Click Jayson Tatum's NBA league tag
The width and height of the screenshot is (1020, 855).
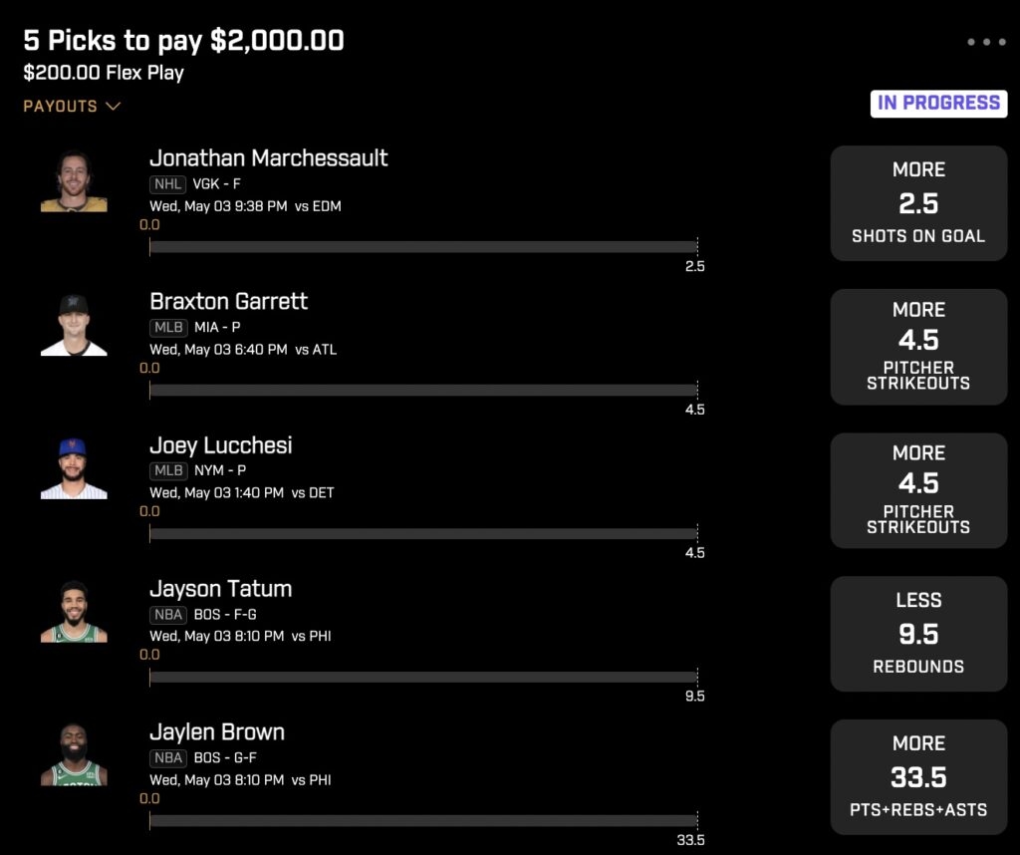click(x=168, y=614)
